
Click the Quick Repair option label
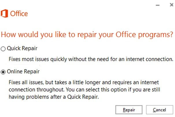[22, 48]
